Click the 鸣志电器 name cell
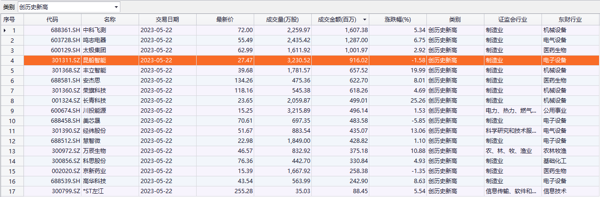Viewport: 600px width, 197px height. (x=94, y=40)
